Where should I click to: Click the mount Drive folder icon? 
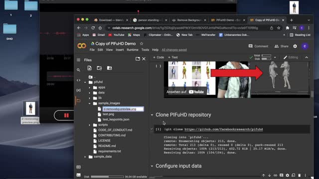point(110,68)
